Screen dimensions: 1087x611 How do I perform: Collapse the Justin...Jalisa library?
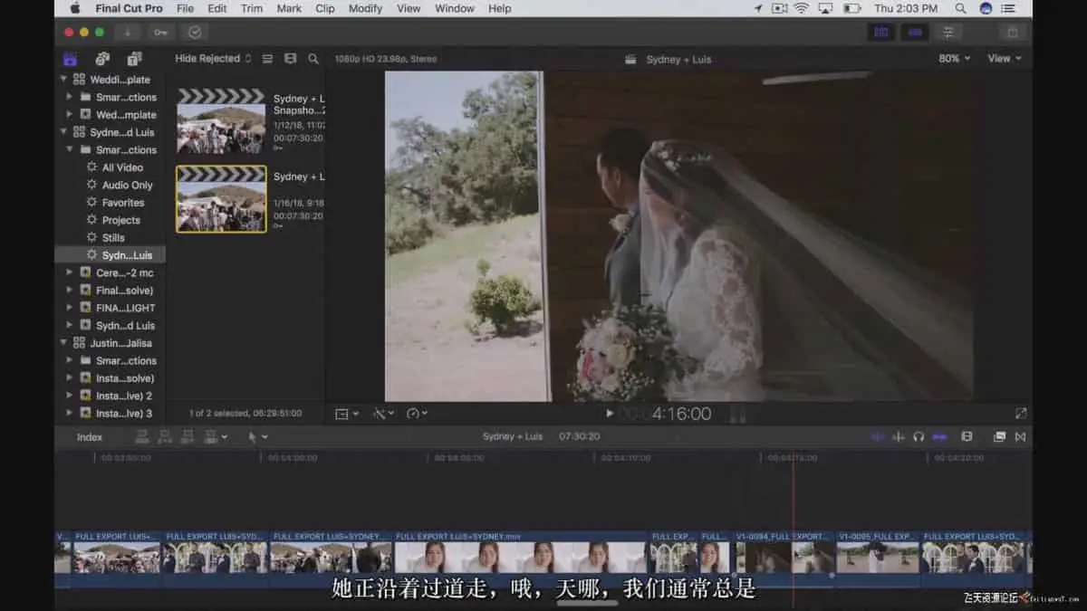point(63,343)
